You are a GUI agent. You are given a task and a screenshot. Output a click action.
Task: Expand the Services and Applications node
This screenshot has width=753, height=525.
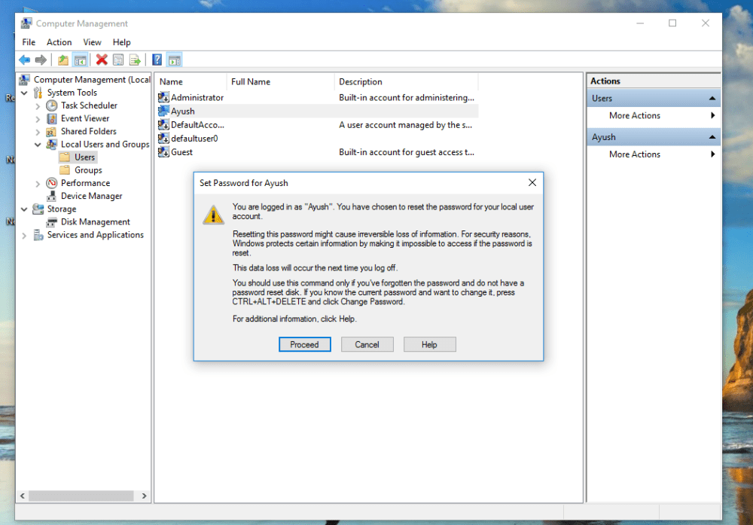[25, 235]
